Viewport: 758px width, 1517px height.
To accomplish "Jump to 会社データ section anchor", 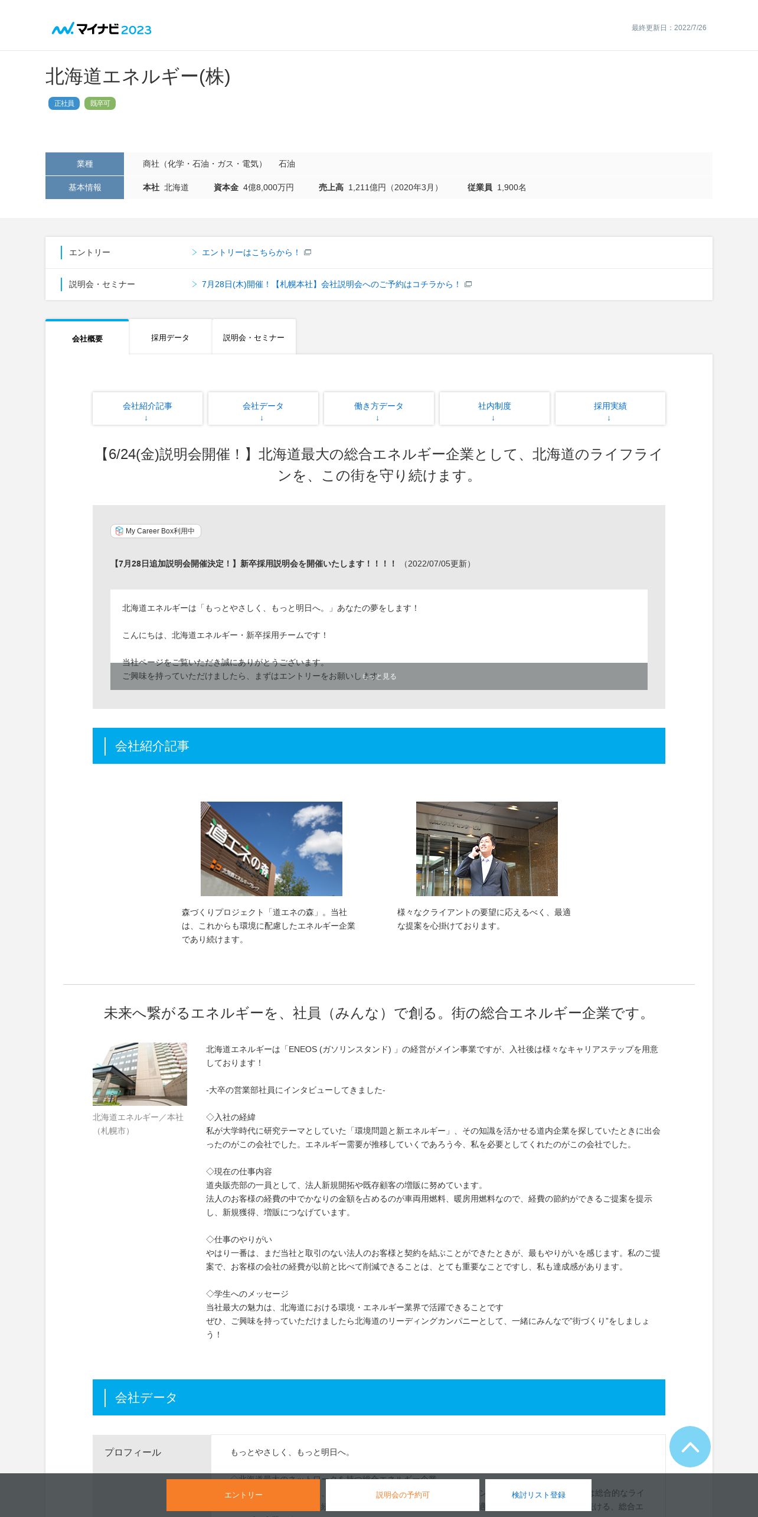I will pyautogui.click(x=263, y=408).
